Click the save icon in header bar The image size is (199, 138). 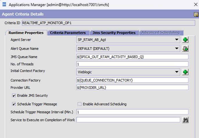pyautogui.click(x=196, y=15)
